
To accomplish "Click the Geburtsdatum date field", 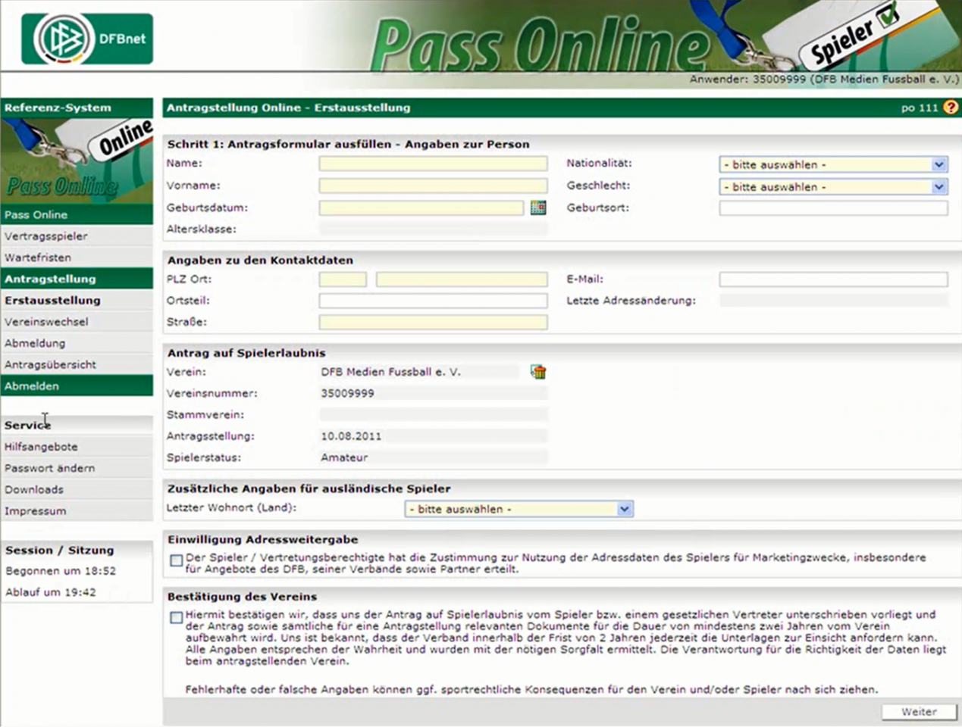I will point(421,207).
